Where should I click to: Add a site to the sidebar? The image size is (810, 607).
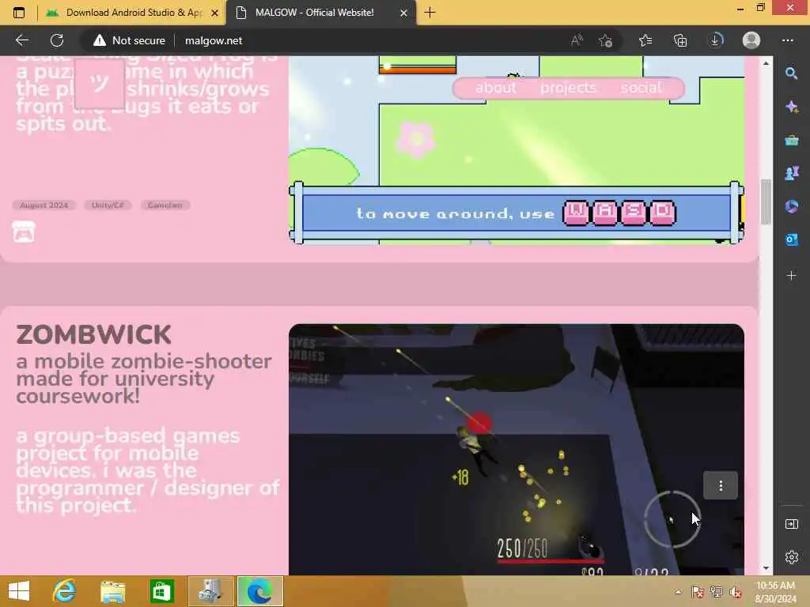pos(791,276)
